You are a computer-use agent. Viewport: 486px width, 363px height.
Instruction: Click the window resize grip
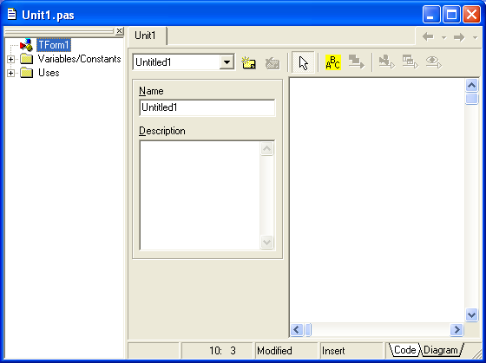coord(477,353)
